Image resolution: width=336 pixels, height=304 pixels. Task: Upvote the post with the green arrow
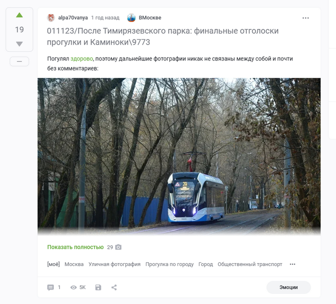pos(19,15)
